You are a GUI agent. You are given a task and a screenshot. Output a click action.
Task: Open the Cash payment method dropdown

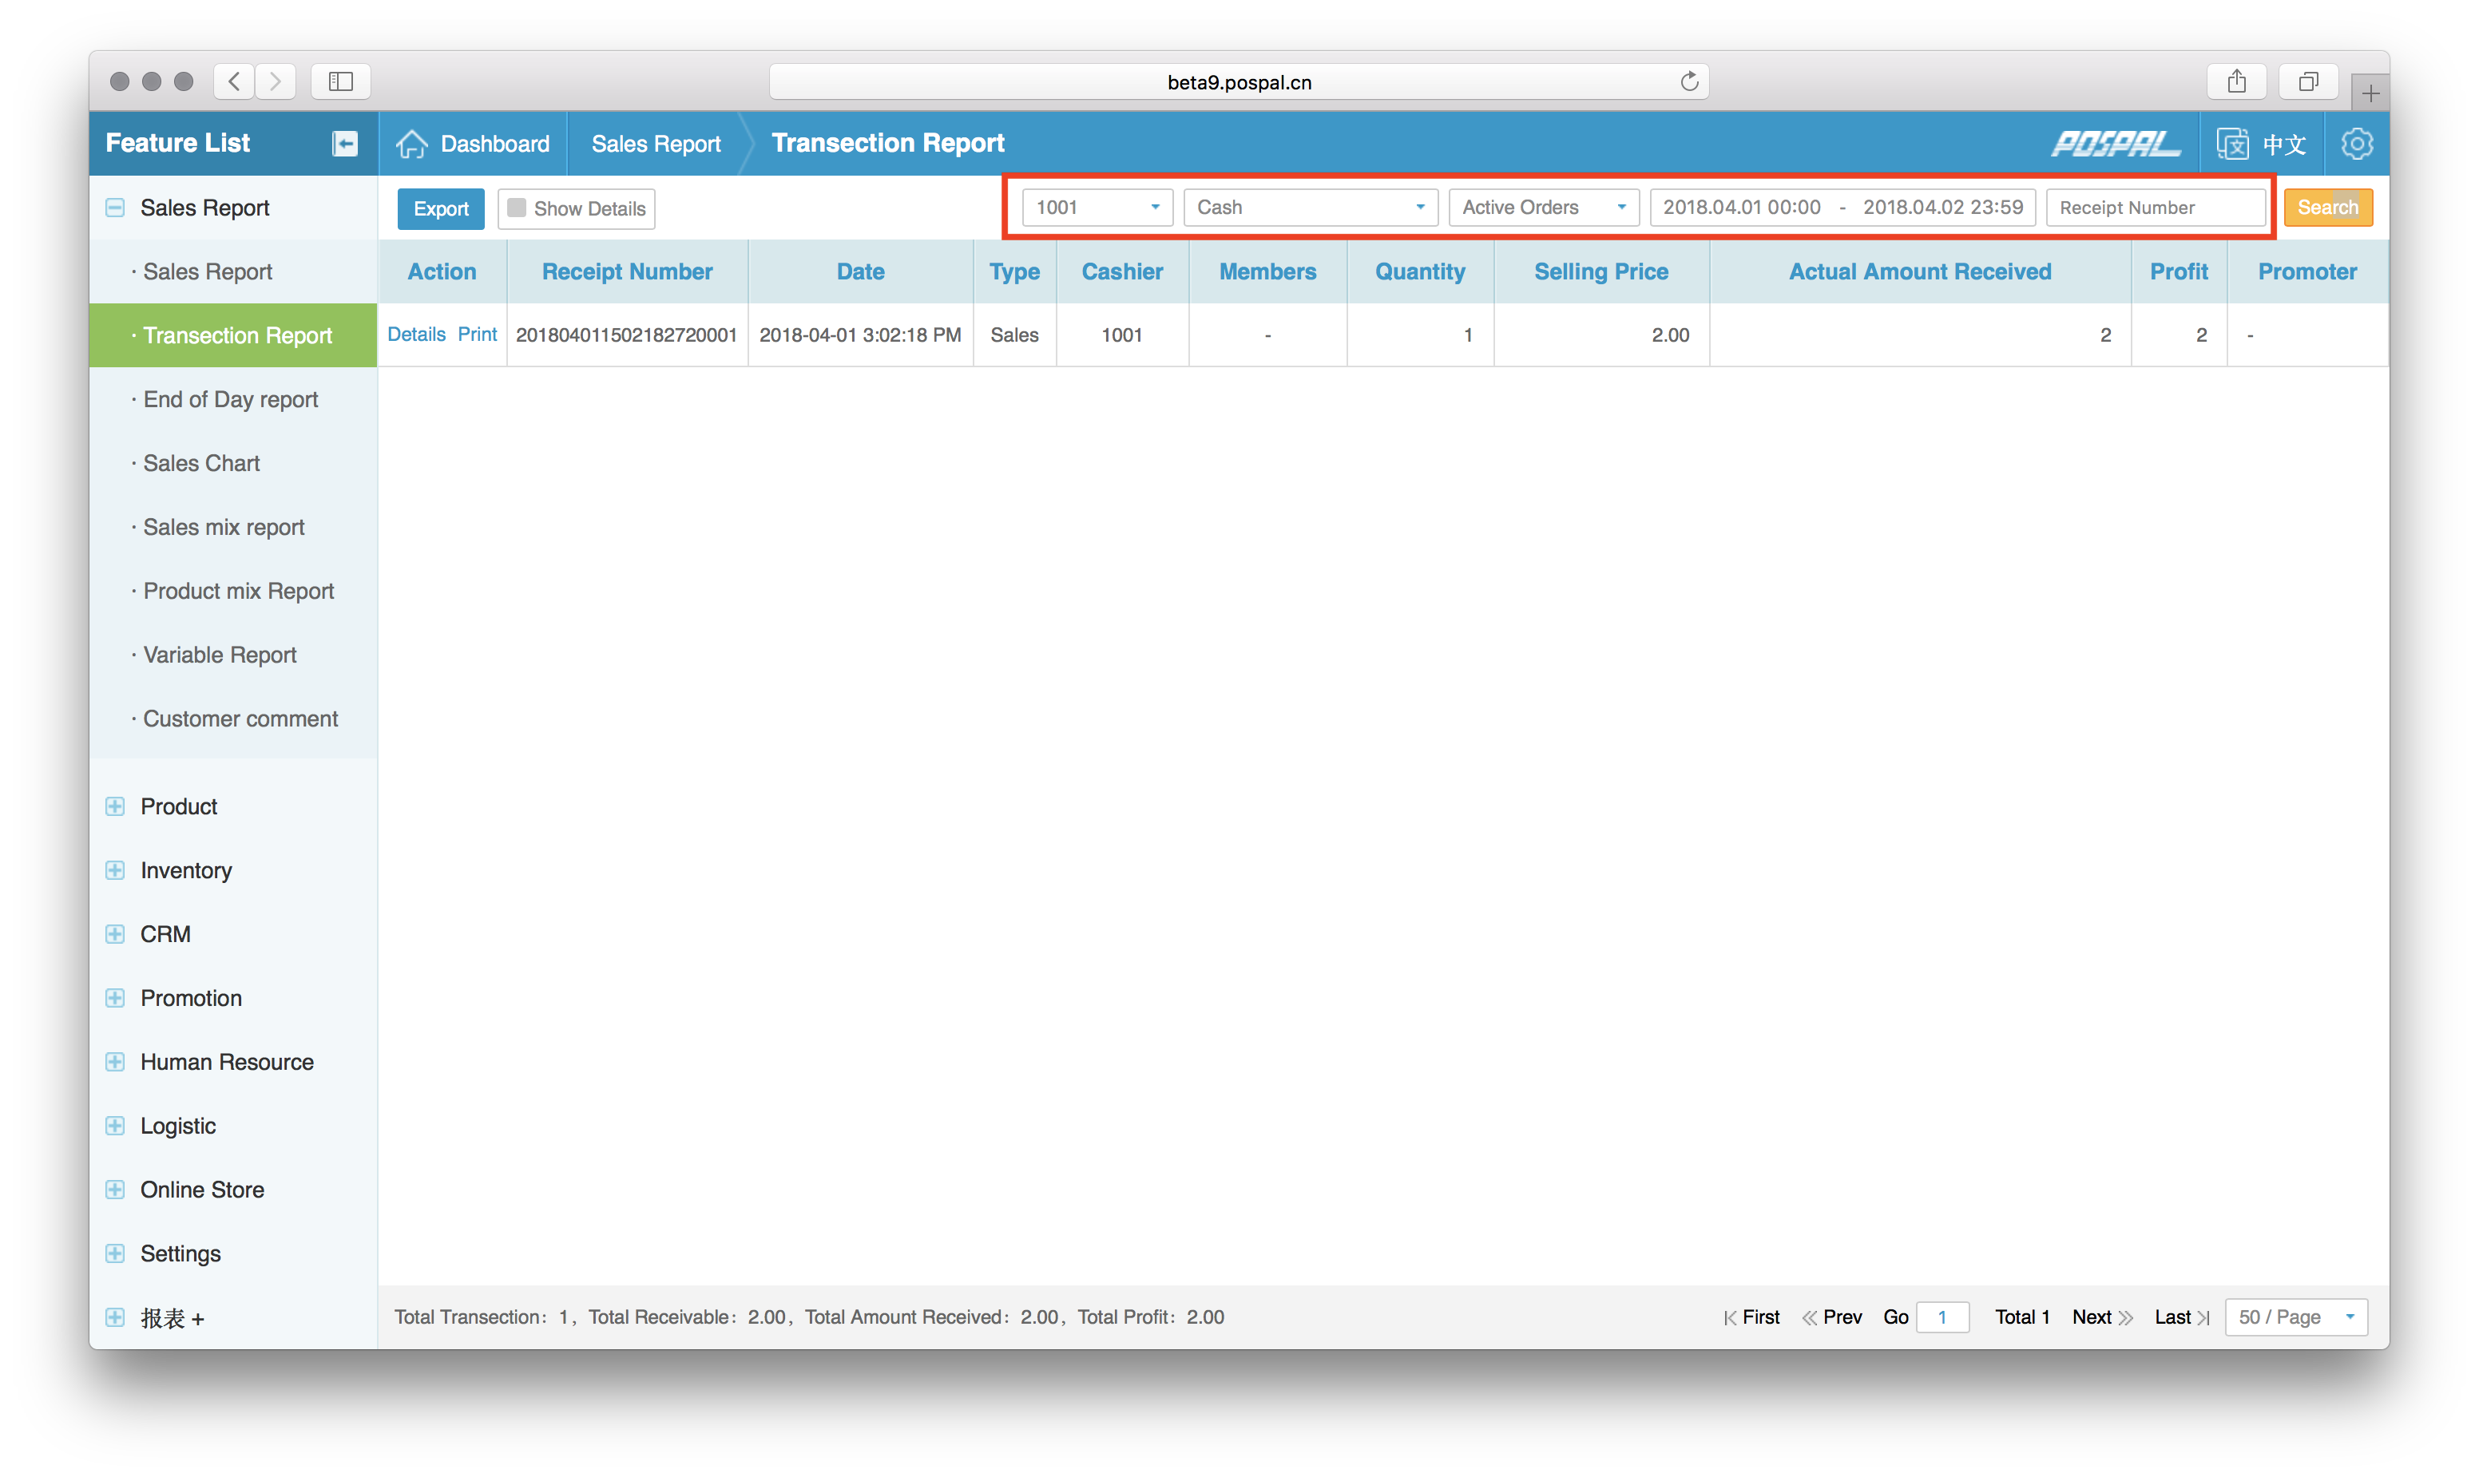pos(1309,207)
